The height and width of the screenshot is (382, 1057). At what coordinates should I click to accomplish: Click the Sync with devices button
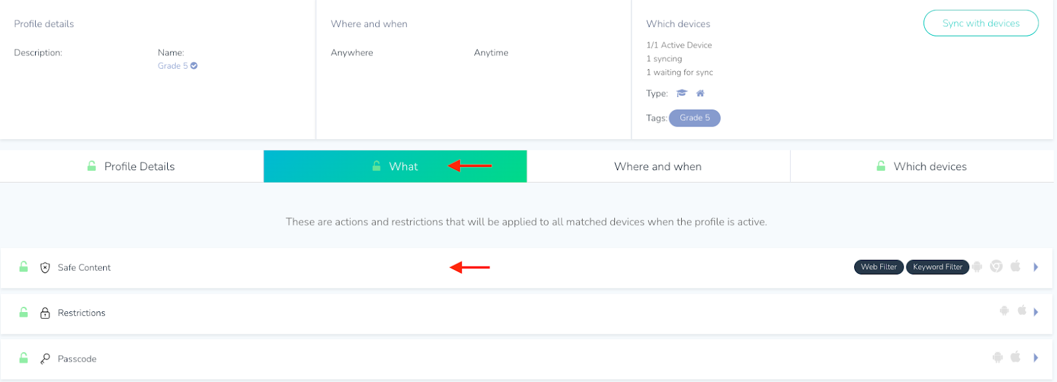pos(981,23)
